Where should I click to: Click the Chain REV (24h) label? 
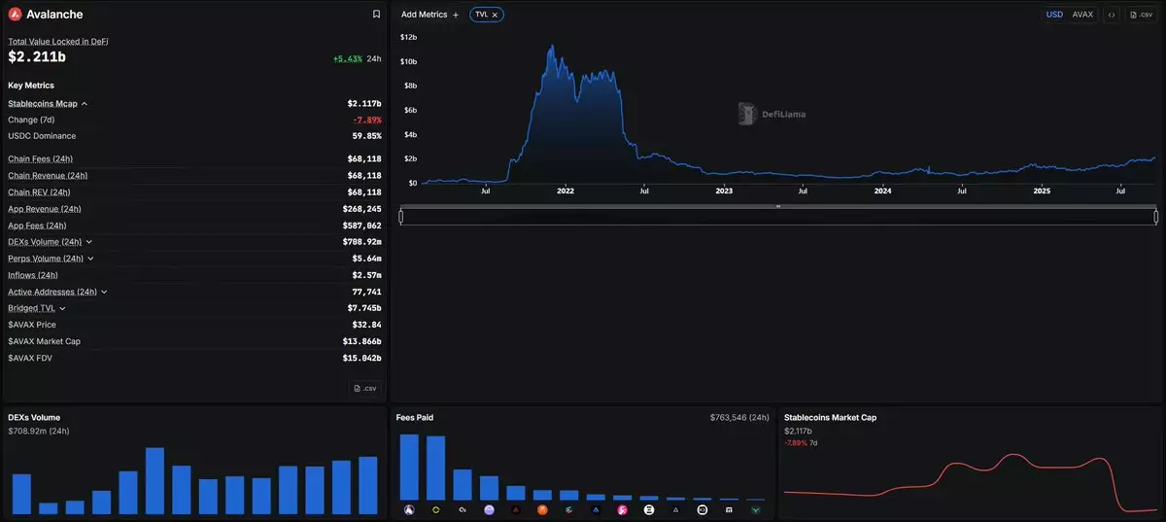pyautogui.click(x=39, y=192)
